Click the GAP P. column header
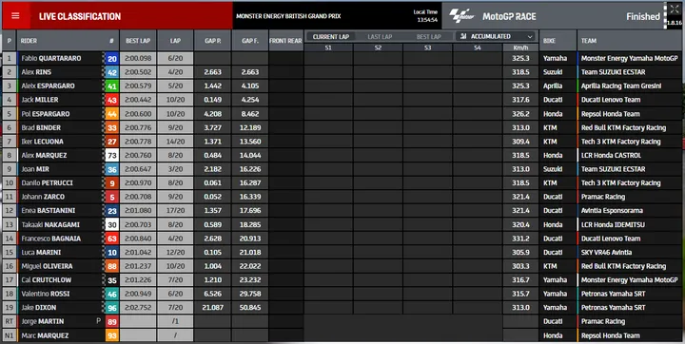685x344 pixels. coord(213,41)
